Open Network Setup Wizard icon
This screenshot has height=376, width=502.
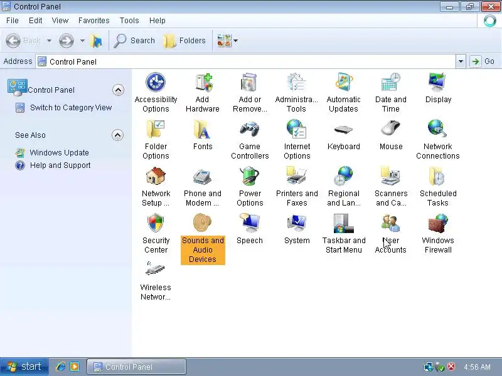tap(156, 176)
